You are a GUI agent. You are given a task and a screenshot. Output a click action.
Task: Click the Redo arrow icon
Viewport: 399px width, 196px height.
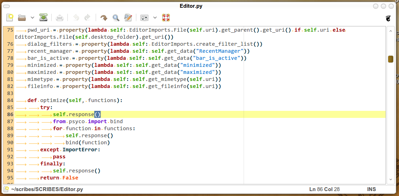click(87, 18)
